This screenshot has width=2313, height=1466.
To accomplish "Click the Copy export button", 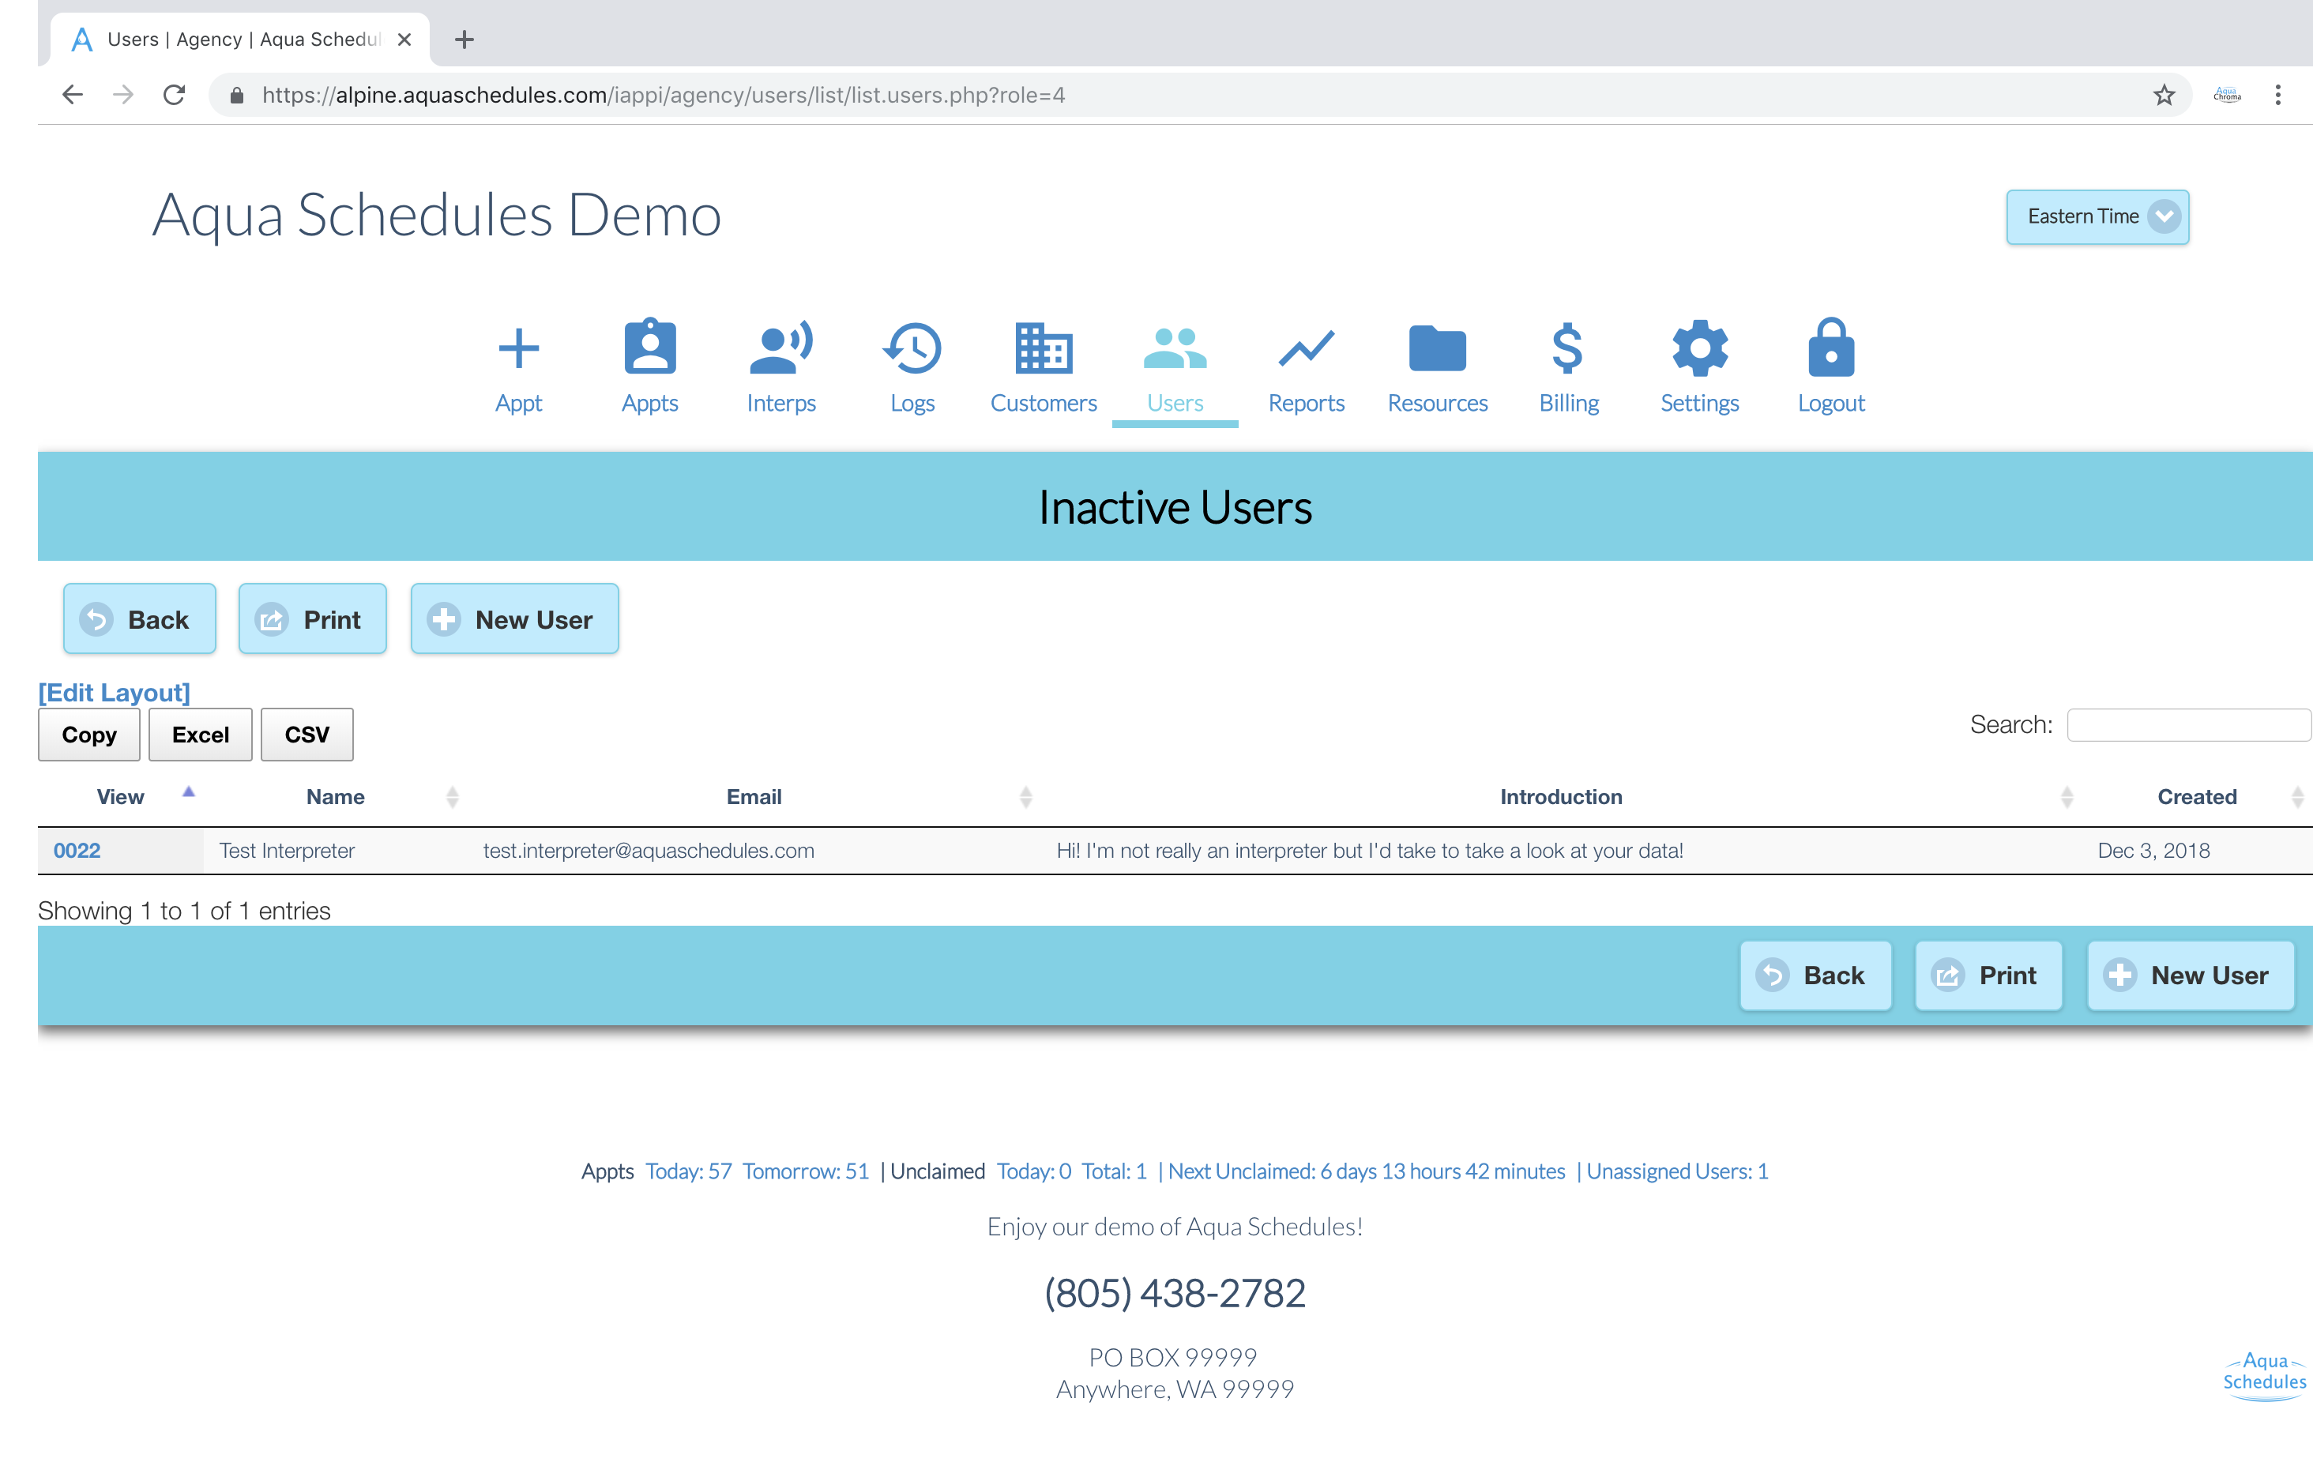I will coord(89,734).
